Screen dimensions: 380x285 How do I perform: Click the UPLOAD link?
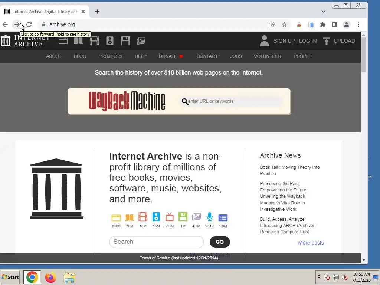pyautogui.click(x=340, y=41)
